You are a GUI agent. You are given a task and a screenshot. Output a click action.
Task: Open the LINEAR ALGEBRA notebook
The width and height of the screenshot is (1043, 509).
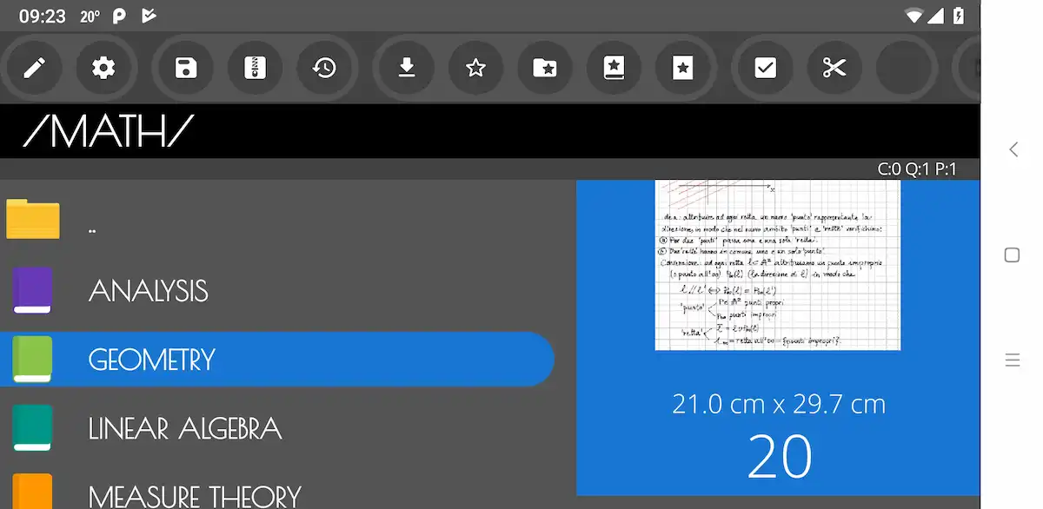[278, 428]
